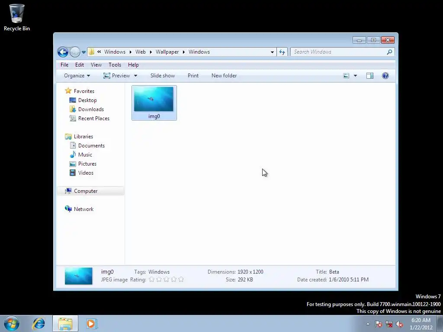The width and height of the screenshot is (443, 332).
Task: Click the Preview toolbar button
Action: pos(116,76)
